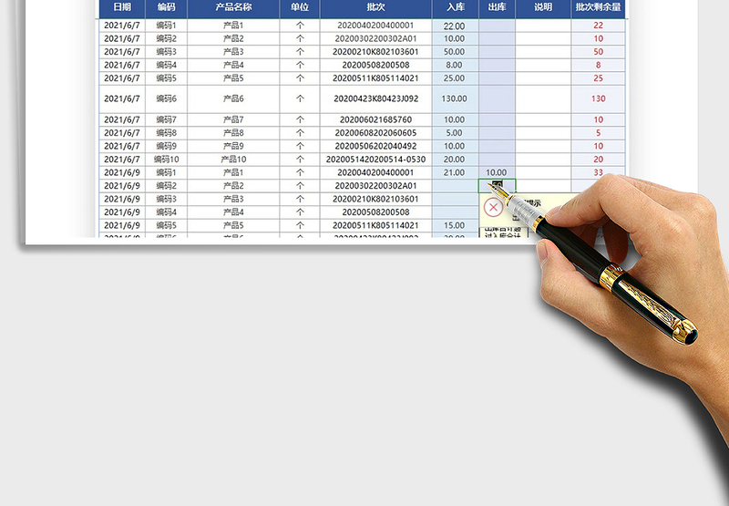
Task: Select the 产品名称 header cell
Action: pos(233,7)
